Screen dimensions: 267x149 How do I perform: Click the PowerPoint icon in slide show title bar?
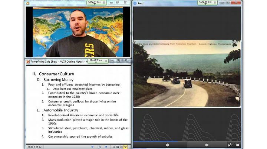tap(28, 62)
